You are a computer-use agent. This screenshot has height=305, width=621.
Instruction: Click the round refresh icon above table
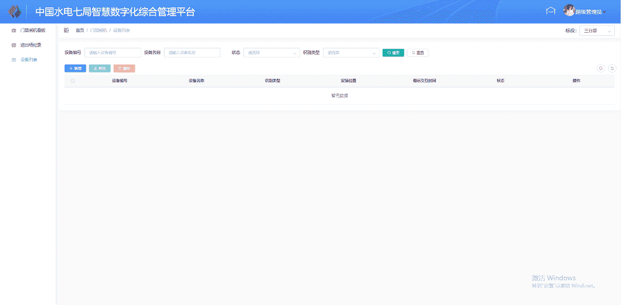[612, 69]
